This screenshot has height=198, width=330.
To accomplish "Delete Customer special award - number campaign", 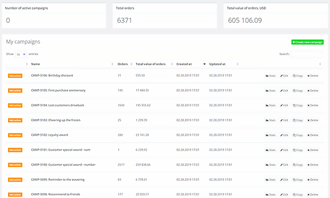I will 313,165.
